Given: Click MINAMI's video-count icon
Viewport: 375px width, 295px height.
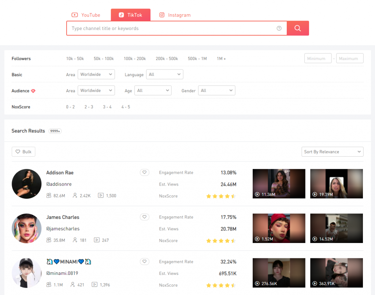Looking at the screenshot, I should click(94, 285).
